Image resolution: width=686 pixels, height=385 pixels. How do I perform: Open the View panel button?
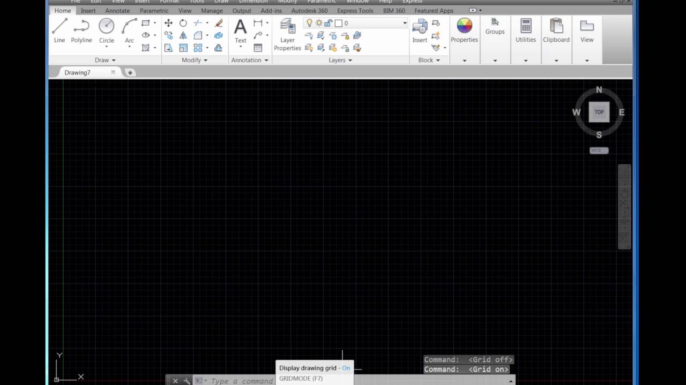[587, 30]
